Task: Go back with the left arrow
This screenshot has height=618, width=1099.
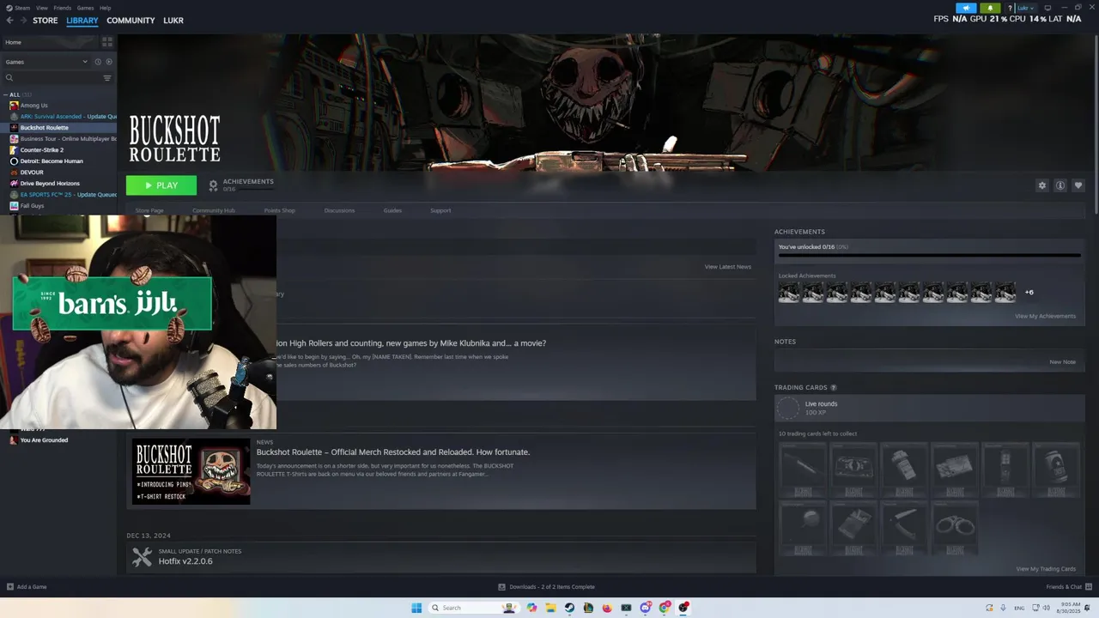Action: coord(10,21)
